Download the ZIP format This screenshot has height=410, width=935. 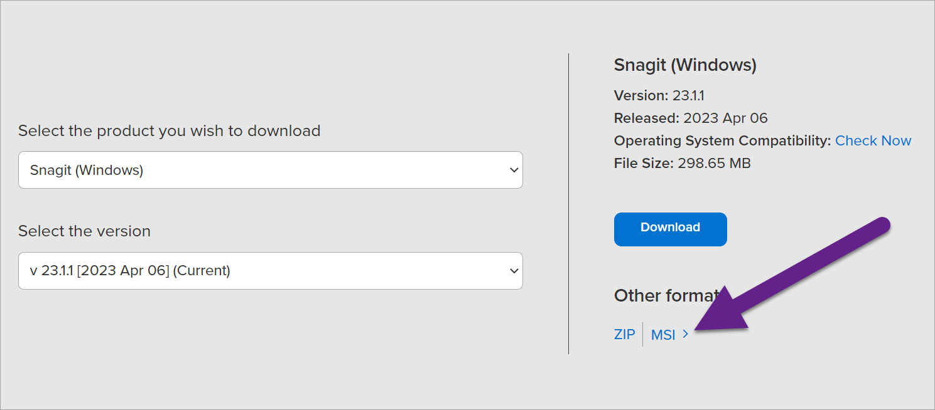tap(625, 335)
